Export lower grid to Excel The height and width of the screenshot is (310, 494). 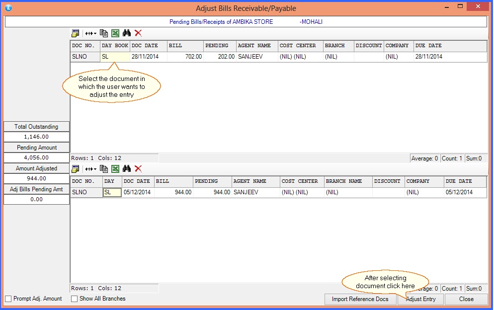[115, 169]
